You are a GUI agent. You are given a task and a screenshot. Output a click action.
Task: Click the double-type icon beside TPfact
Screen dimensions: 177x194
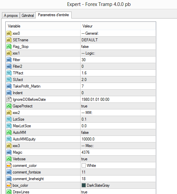coord(9,73)
